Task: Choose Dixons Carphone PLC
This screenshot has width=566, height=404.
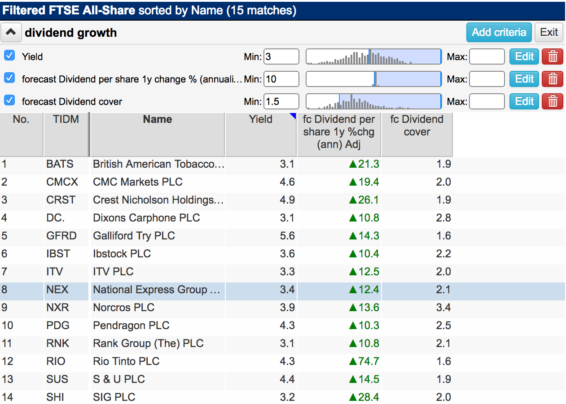Action: coord(146,218)
